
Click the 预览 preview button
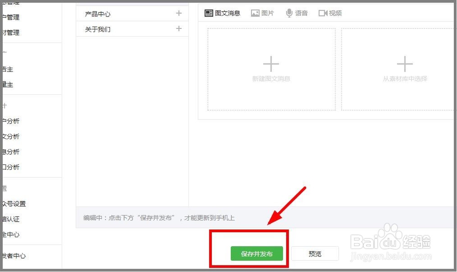coord(314,253)
